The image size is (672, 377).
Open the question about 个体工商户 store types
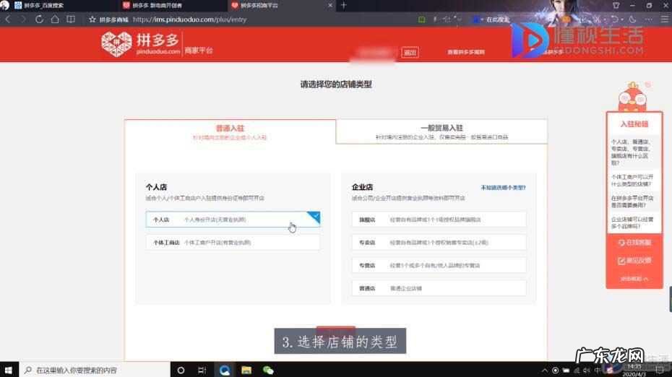(x=632, y=181)
